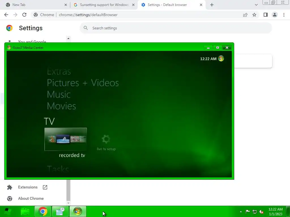This screenshot has width=290, height=217.
Task: Click the settings sidebar scroll-up arrow
Action: pos(68,38)
